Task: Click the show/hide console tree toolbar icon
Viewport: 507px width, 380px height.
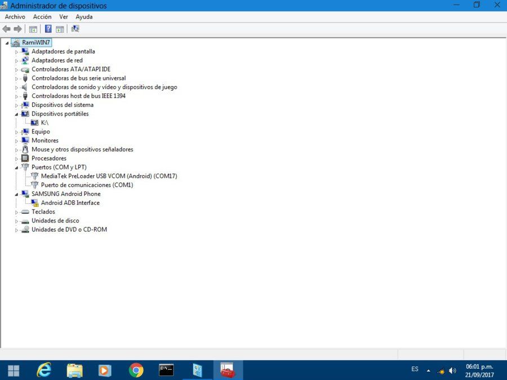Action: 33,29
